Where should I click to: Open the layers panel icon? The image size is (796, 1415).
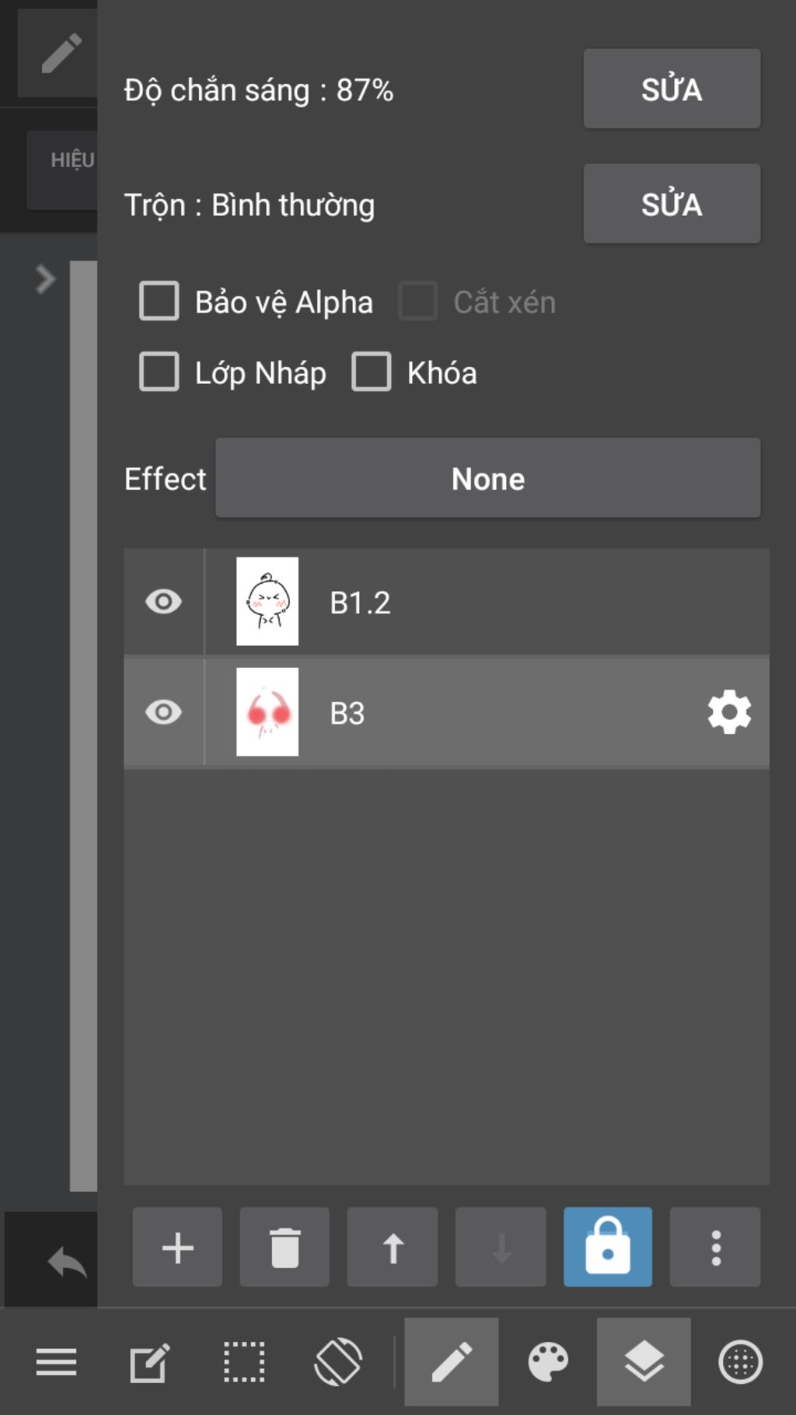coord(644,1362)
